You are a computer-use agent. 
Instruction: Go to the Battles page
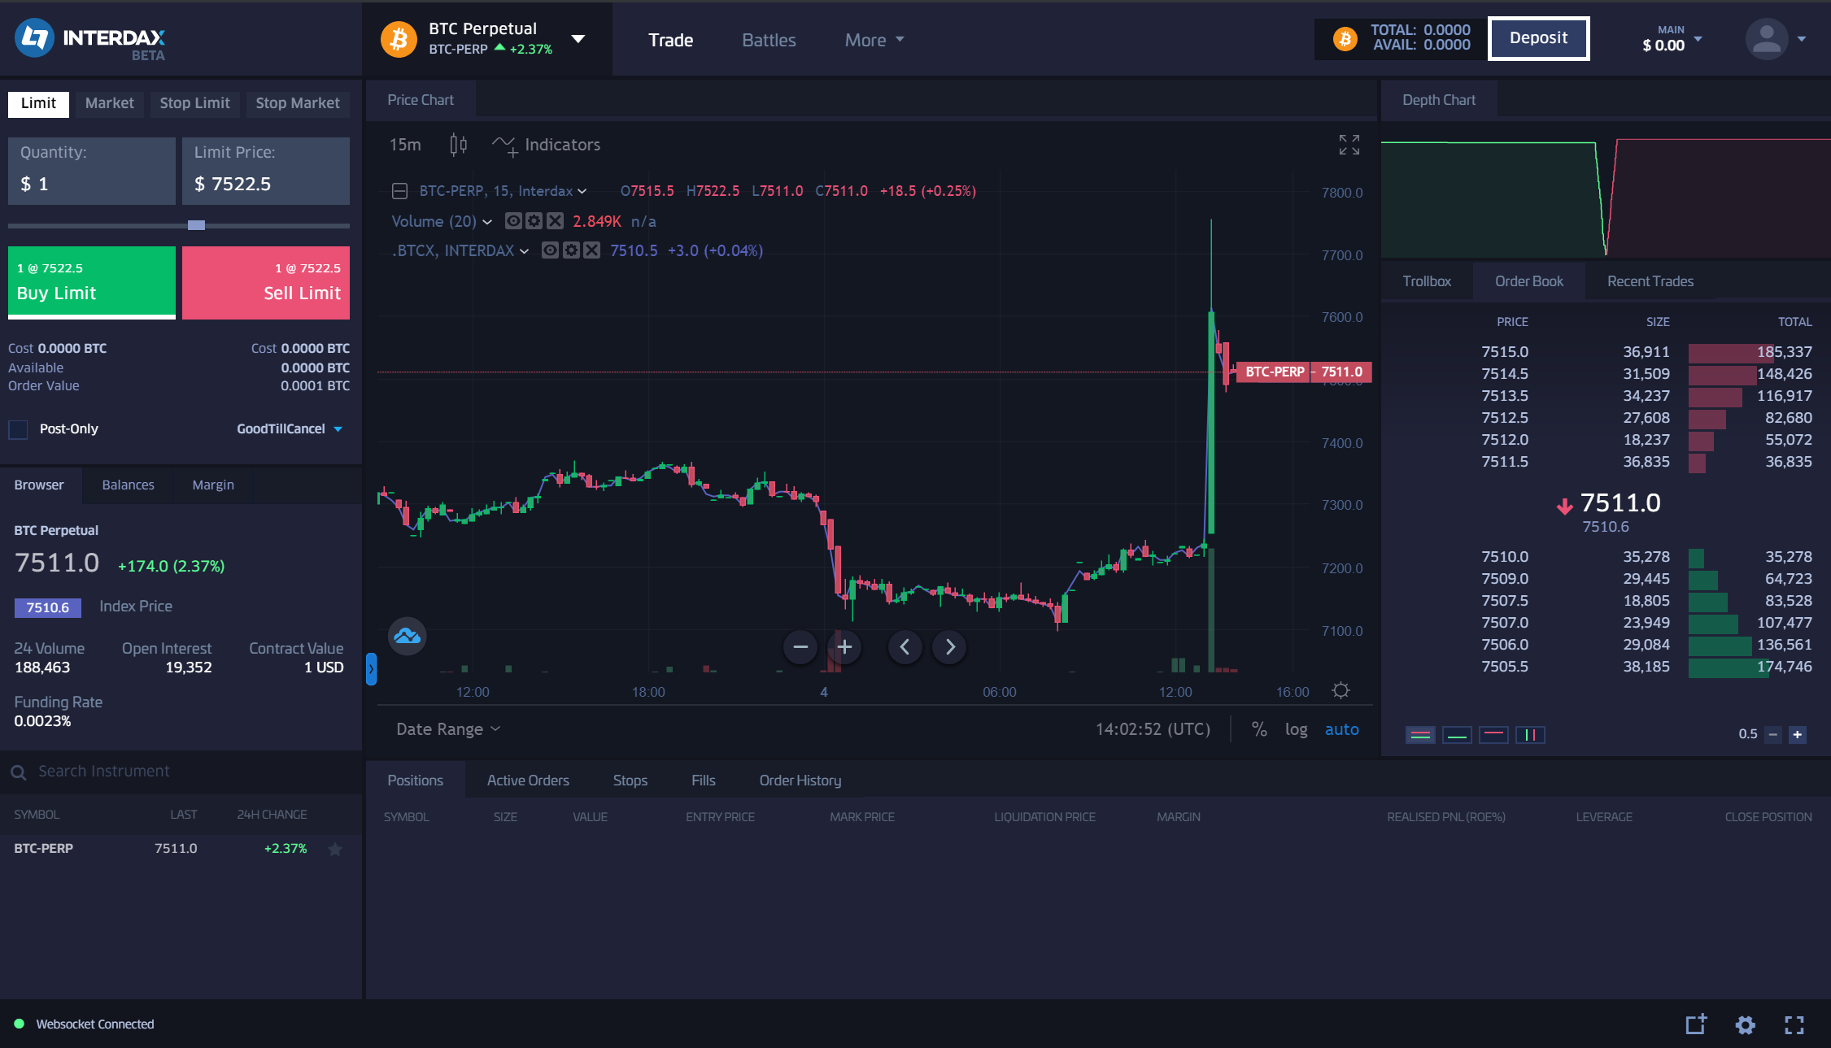pyautogui.click(x=769, y=40)
